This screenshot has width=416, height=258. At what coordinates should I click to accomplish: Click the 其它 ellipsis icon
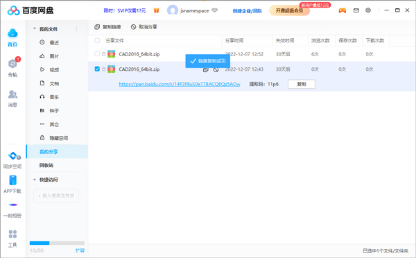[x=42, y=124]
